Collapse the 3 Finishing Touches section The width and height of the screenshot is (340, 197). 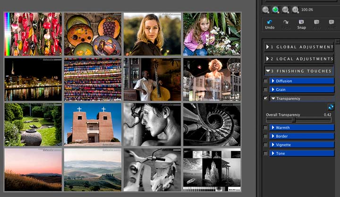pos(299,71)
